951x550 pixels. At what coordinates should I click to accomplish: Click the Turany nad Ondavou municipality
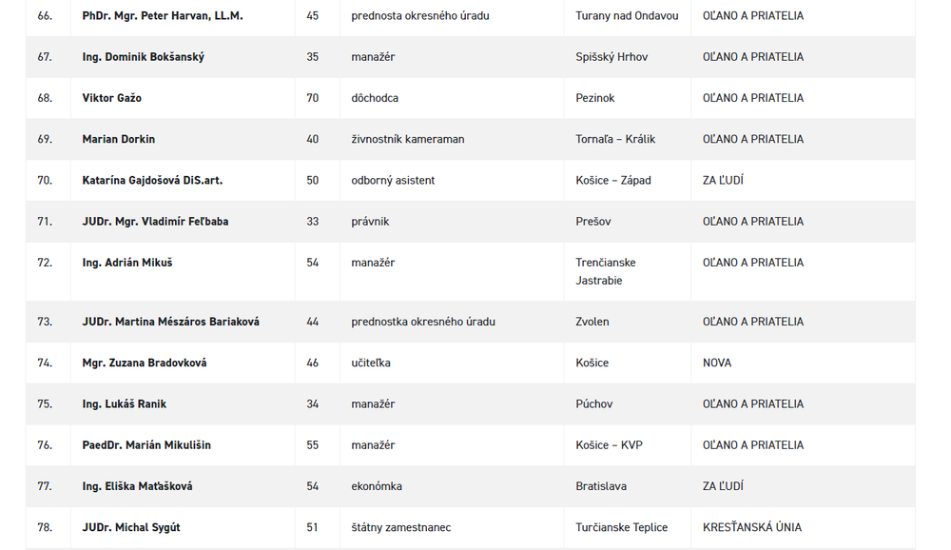click(627, 16)
